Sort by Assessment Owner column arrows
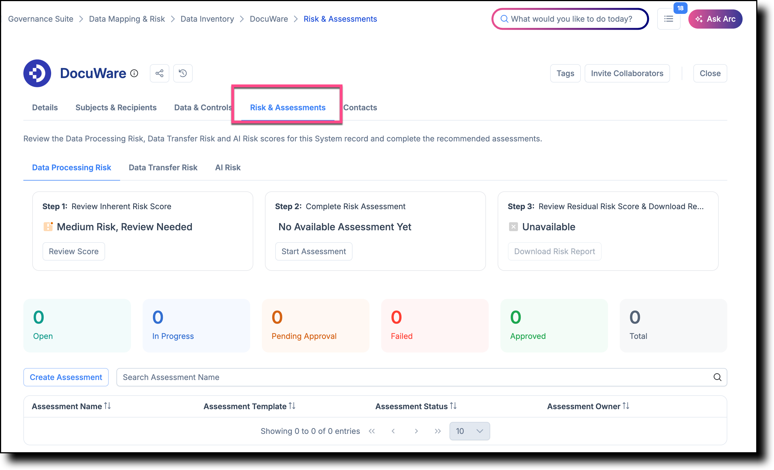Viewport: 774px width, 470px height. coord(626,406)
